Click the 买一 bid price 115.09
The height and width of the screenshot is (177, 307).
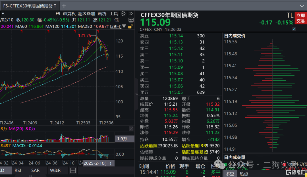(x=176, y=67)
